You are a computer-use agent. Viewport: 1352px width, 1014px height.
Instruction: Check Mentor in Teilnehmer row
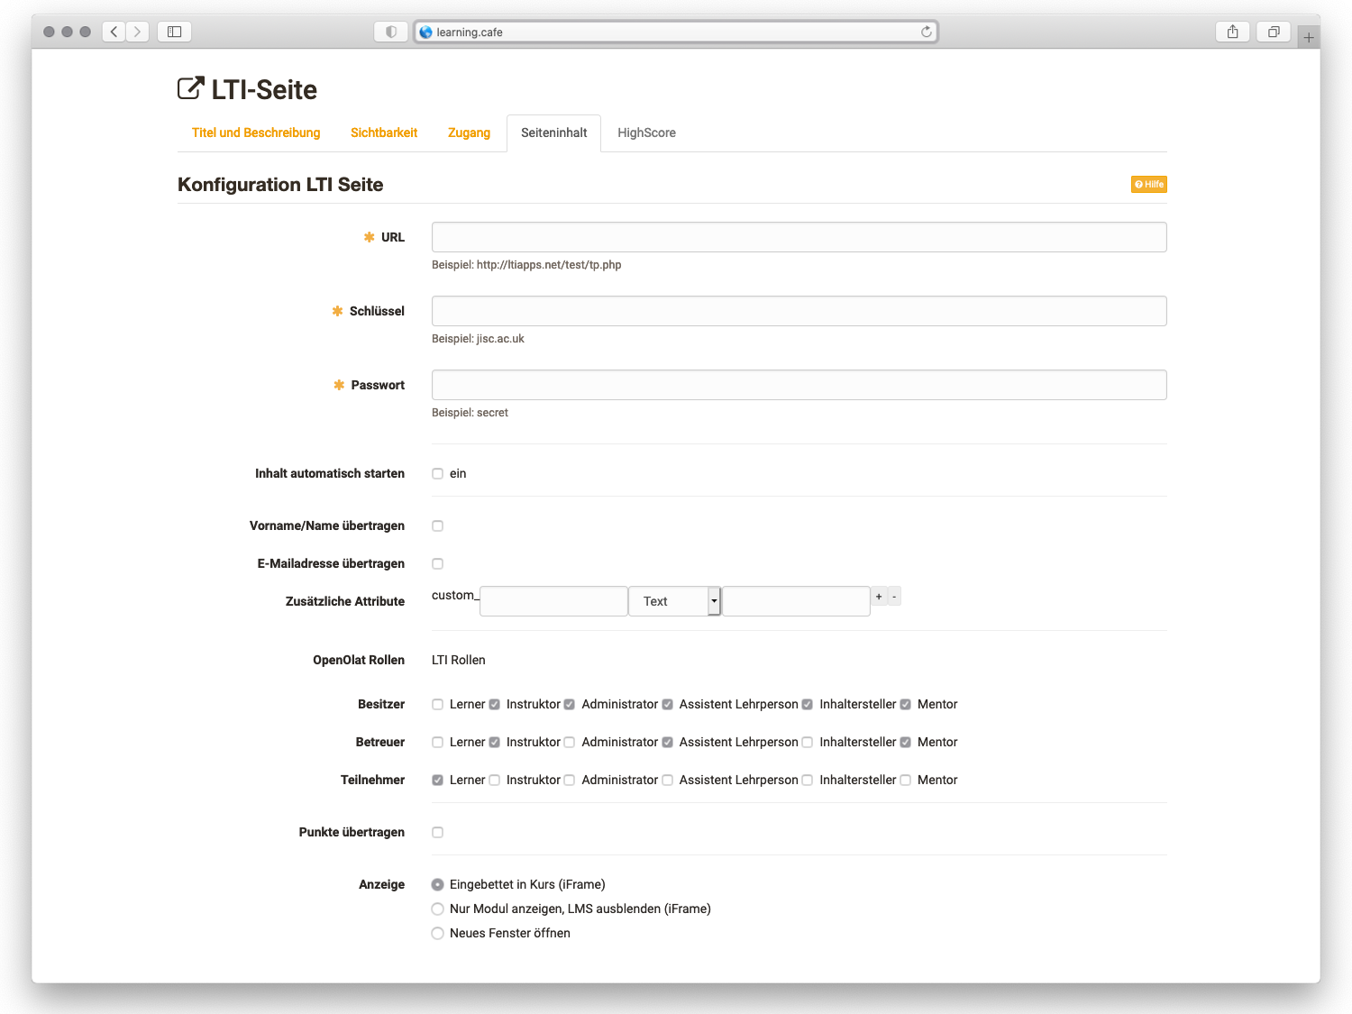tap(905, 780)
